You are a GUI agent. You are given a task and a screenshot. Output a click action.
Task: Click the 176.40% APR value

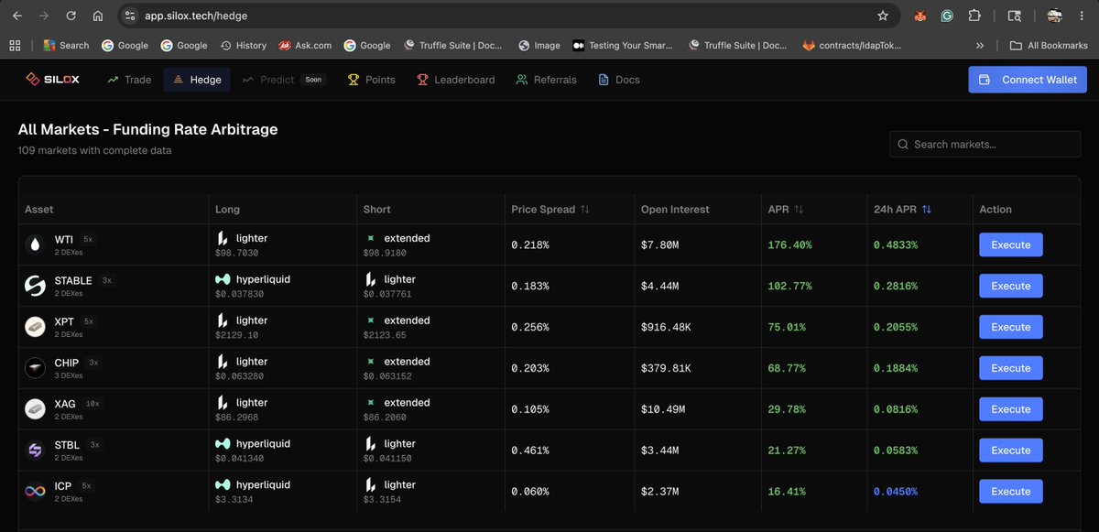pos(789,245)
